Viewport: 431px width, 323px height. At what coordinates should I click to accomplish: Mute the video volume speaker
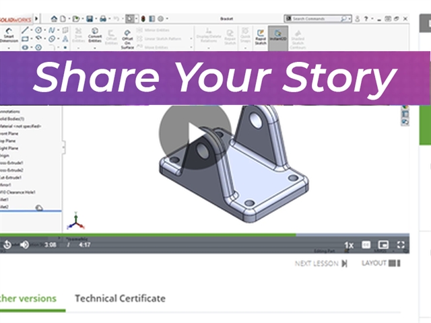click(24, 244)
